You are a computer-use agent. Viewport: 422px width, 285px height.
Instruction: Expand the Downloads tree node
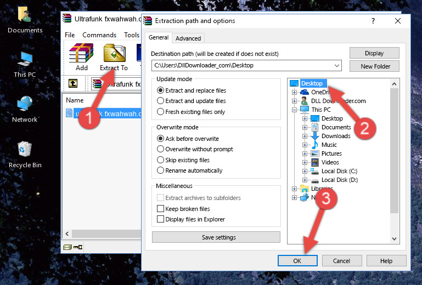point(305,136)
